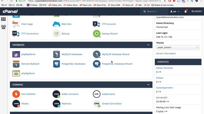Click the PostgreSQL Database Wizard text link
Screen dimensions: 204x114
coord(117,64)
